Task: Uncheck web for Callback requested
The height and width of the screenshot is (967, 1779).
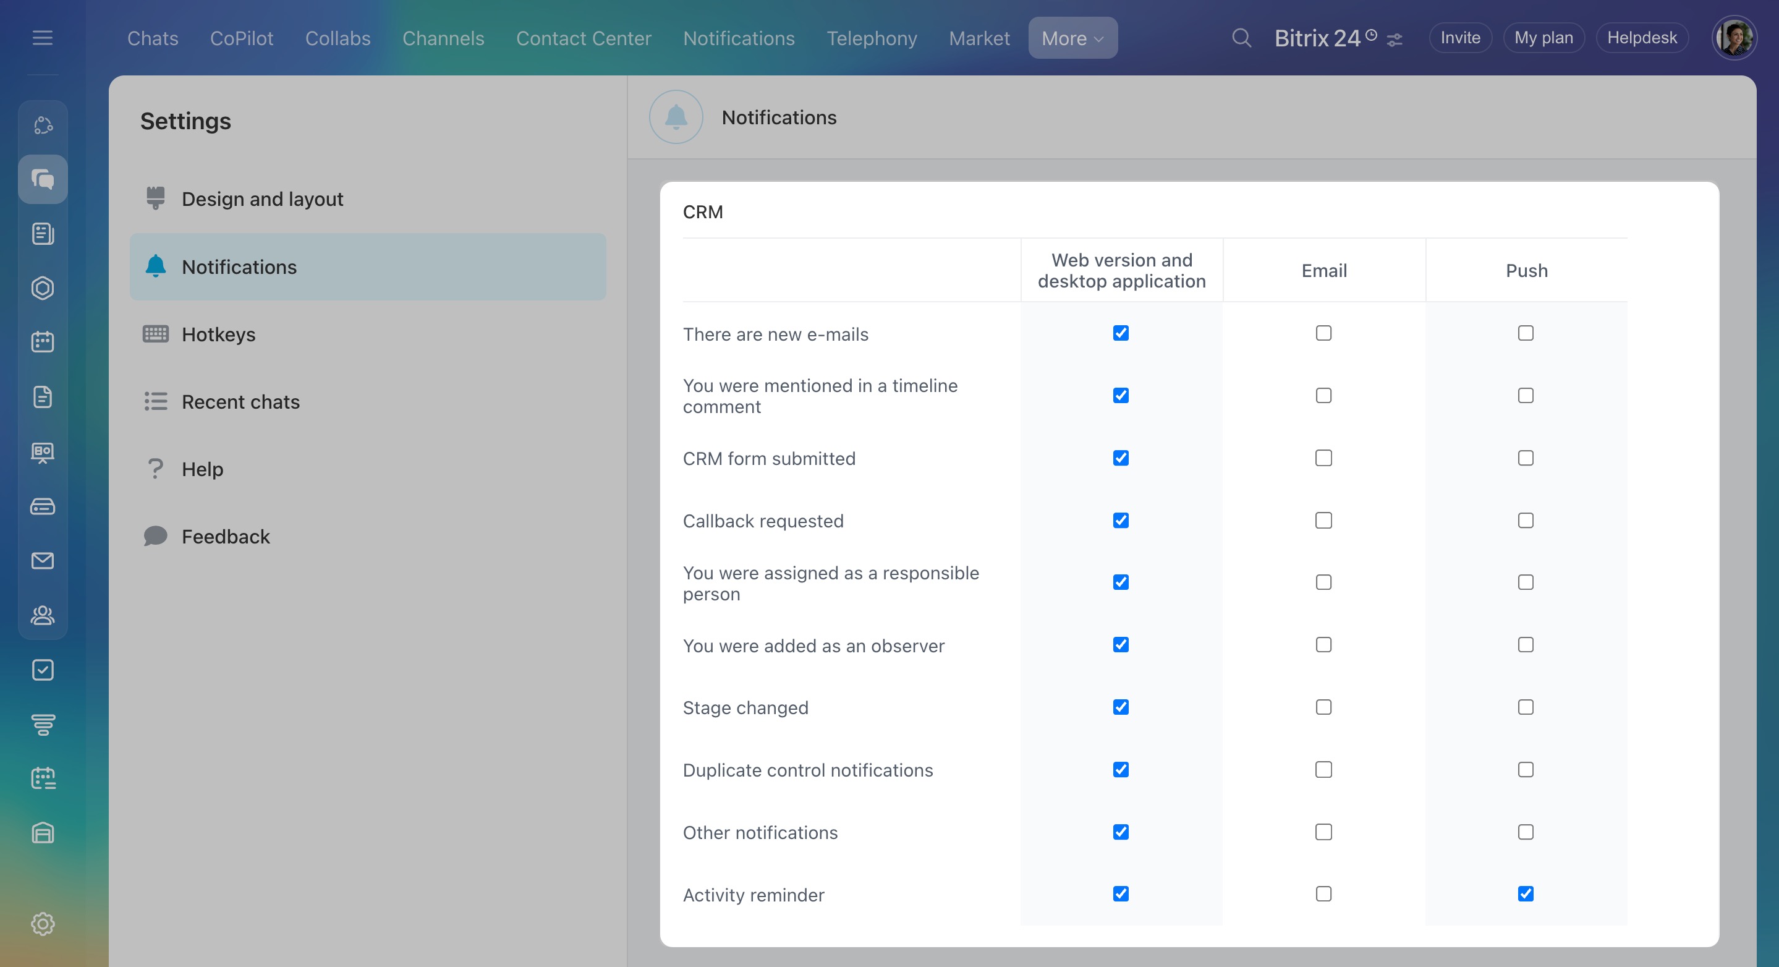Action: pos(1121,521)
